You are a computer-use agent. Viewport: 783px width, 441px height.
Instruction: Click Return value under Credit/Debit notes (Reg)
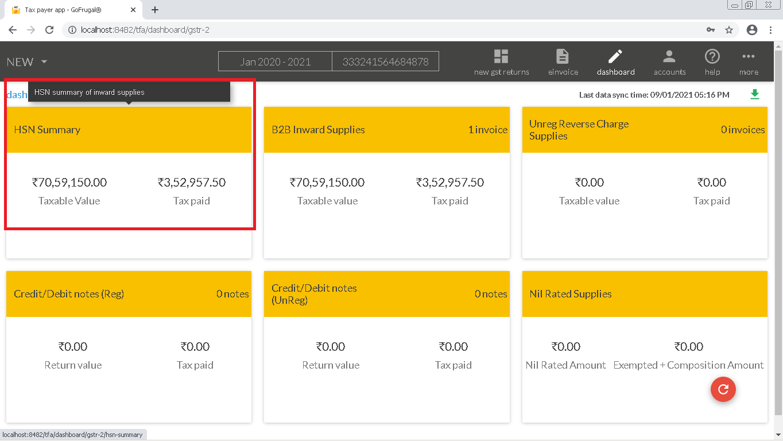click(x=73, y=365)
